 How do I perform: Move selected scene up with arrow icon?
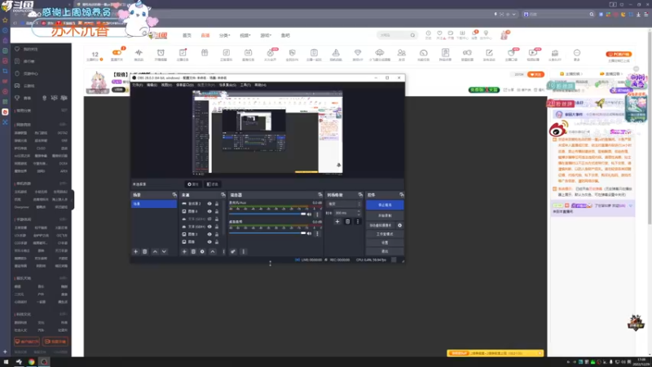click(x=155, y=251)
